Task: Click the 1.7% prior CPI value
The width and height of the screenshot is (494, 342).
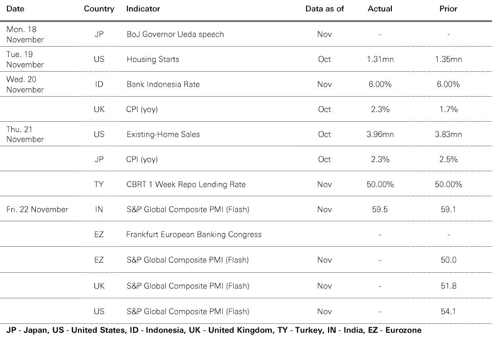Action: 448,109
